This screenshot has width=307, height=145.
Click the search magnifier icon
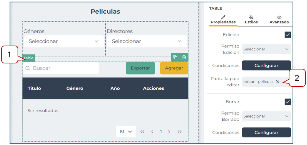point(28,68)
